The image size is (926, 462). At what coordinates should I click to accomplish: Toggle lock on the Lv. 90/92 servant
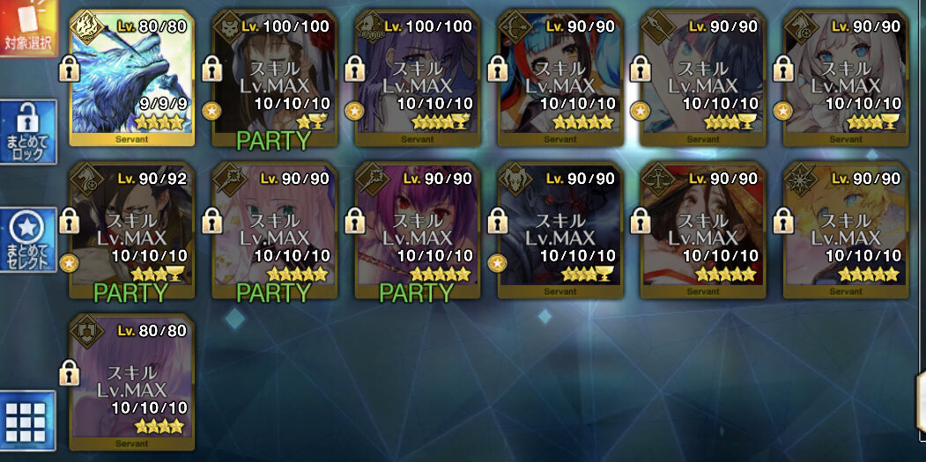click(x=69, y=221)
